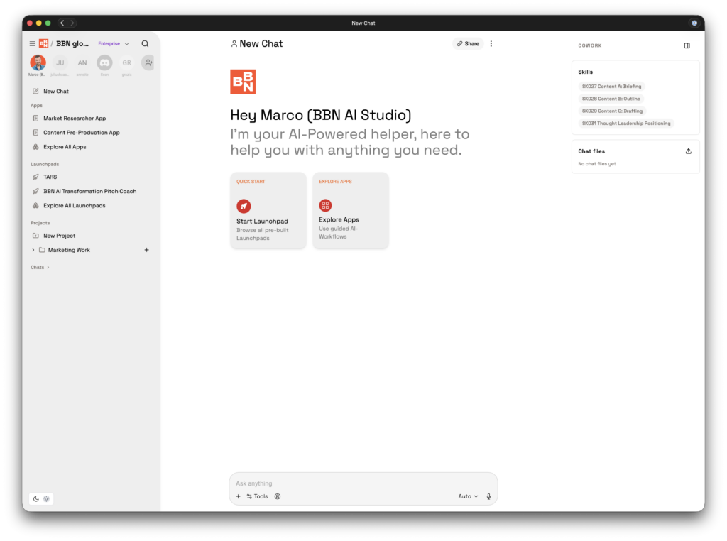Go back with the title bar arrow
The image size is (727, 541).
coord(62,23)
